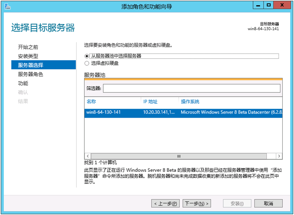This screenshot has height=215, width=294.
Task: Sort by the 操作系统 column header
Action: (x=190, y=102)
